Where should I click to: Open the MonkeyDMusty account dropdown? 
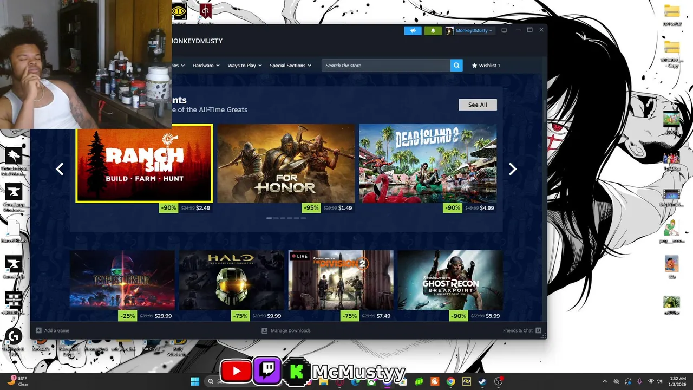point(469,31)
